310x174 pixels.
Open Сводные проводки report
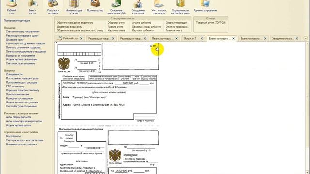176,23
